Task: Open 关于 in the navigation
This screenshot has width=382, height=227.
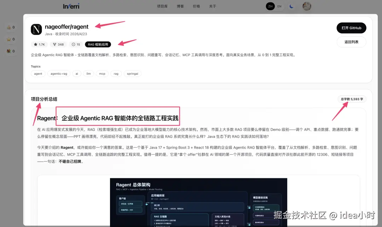Action: coord(213,6)
